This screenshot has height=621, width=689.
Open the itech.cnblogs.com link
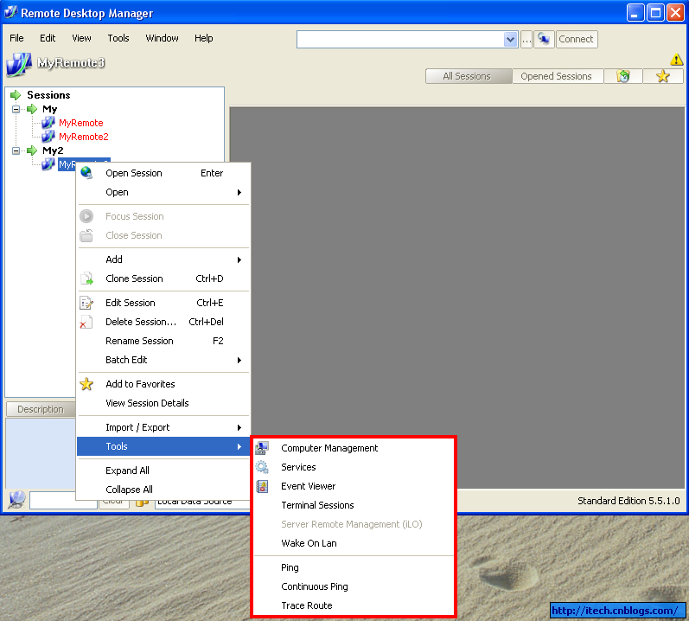[x=616, y=611]
